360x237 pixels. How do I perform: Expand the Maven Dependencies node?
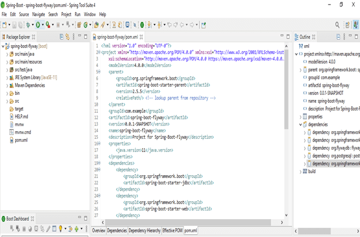(7, 86)
